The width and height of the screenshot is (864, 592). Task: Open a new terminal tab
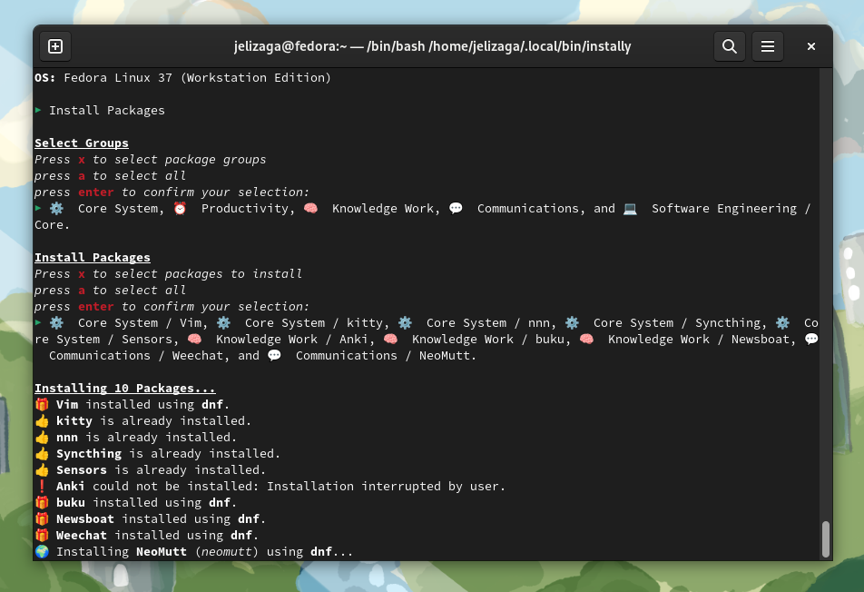pos(55,46)
